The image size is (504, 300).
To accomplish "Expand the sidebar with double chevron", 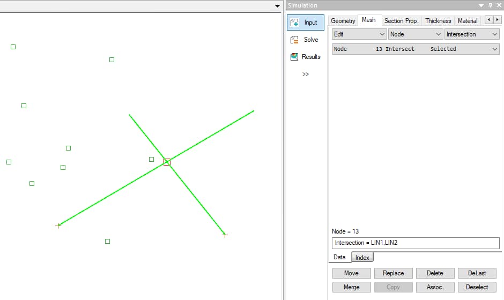I will pos(305,74).
